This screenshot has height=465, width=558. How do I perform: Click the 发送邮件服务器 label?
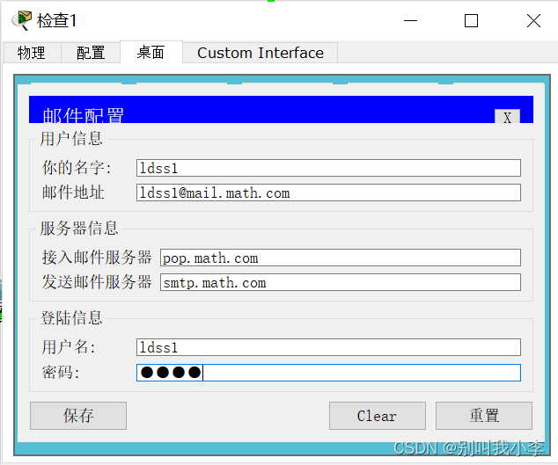97,282
